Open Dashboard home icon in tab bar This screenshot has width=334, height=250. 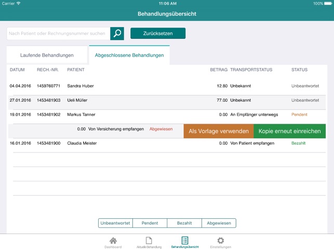click(x=113, y=241)
